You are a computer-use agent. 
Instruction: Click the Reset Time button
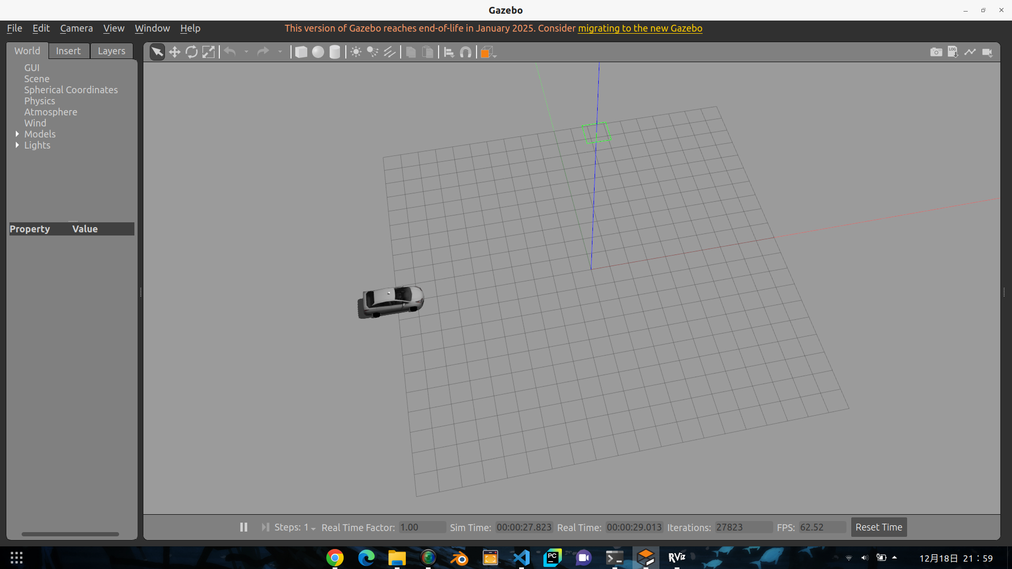[879, 527]
